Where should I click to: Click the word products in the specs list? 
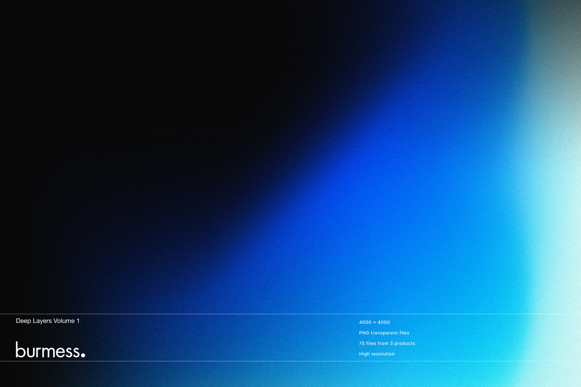[x=405, y=343]
